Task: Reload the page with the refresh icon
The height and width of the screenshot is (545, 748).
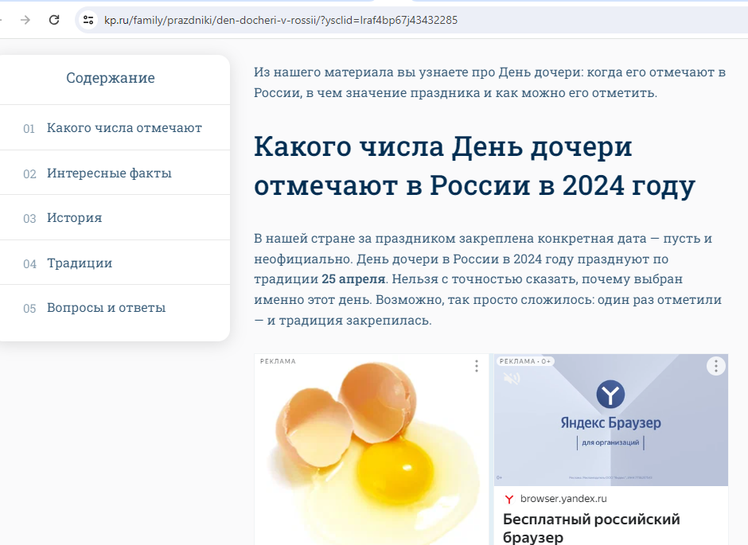Action: 54,20
